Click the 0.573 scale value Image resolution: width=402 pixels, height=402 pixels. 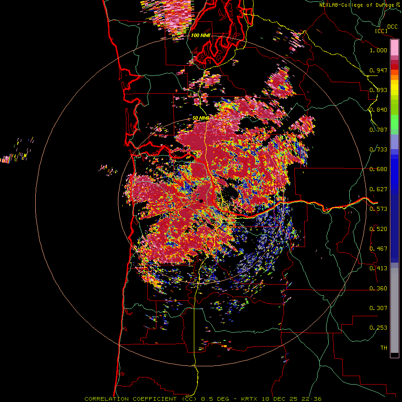point(378,209)
